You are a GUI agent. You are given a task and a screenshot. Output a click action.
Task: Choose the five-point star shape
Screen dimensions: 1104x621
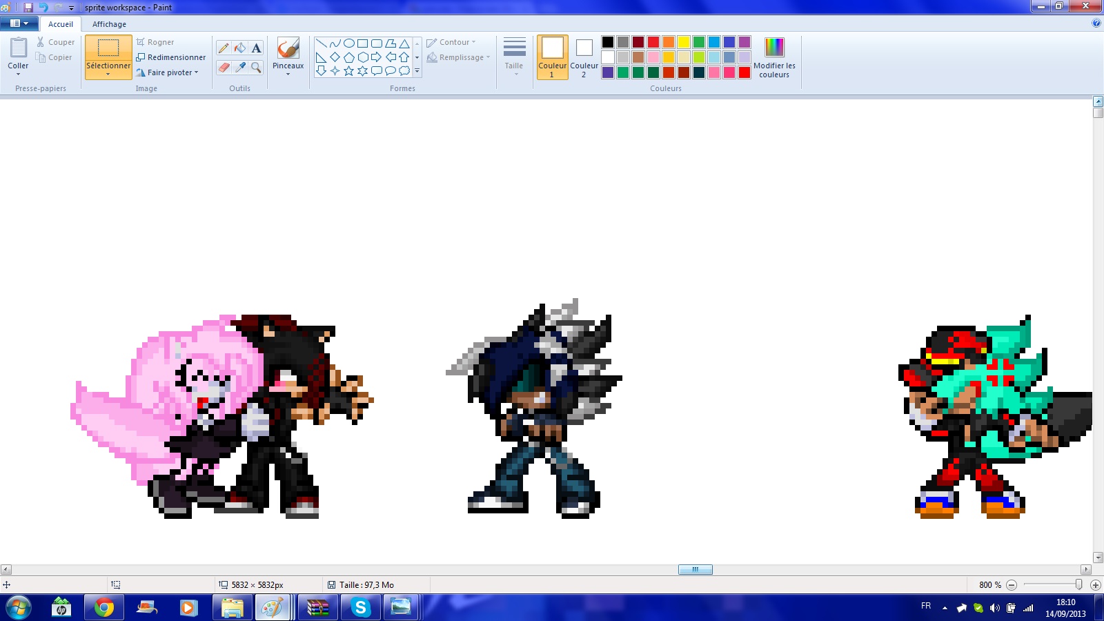coord(349,70)
